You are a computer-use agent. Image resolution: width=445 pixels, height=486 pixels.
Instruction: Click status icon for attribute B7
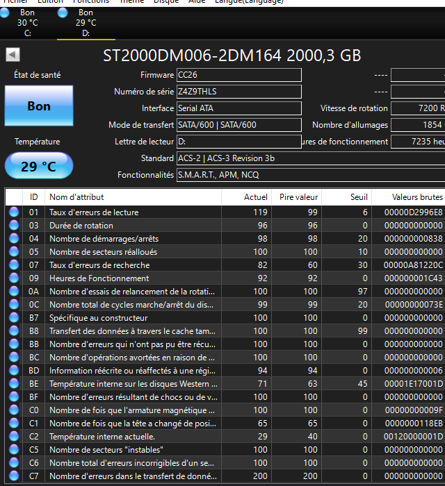(14, 317)
